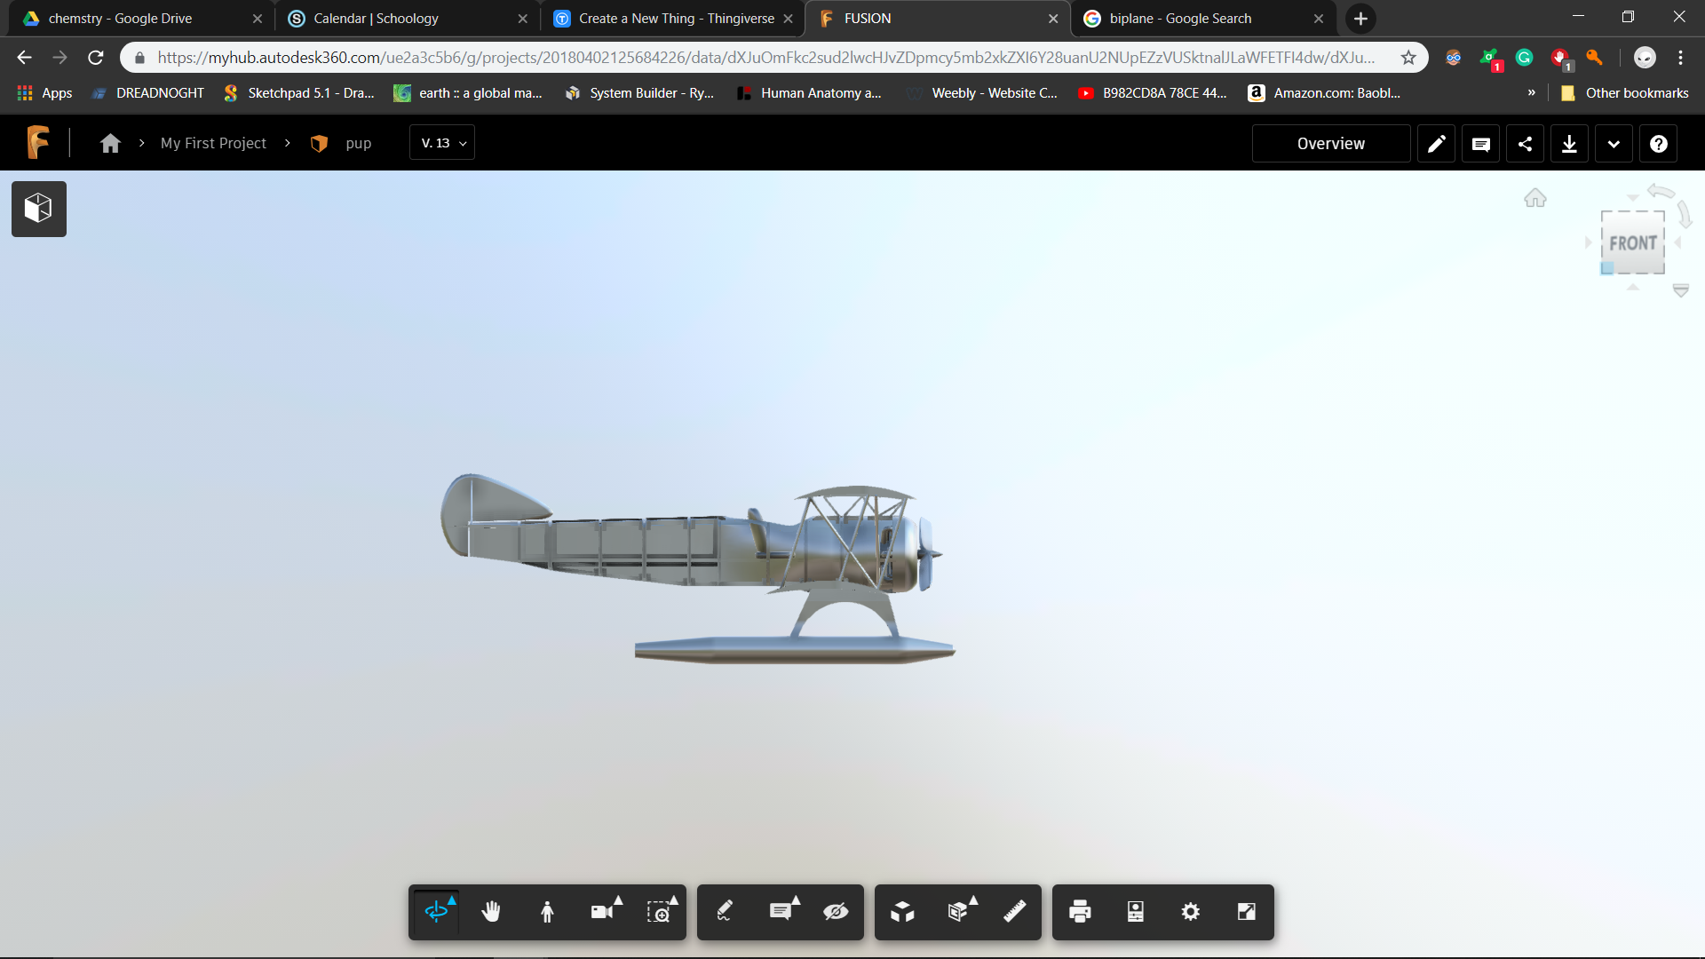Open System Builder bookmark
The height and width of the screenshot is (959, 1705).
coord(639,93)
